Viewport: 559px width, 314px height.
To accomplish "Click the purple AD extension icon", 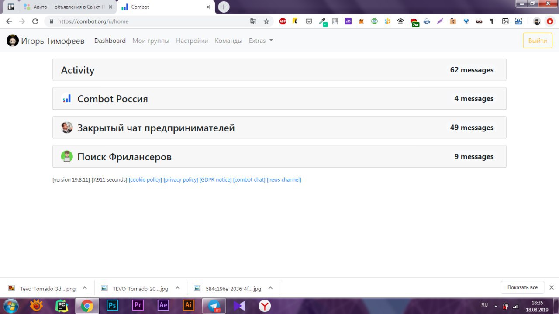I will pos(348,21).
